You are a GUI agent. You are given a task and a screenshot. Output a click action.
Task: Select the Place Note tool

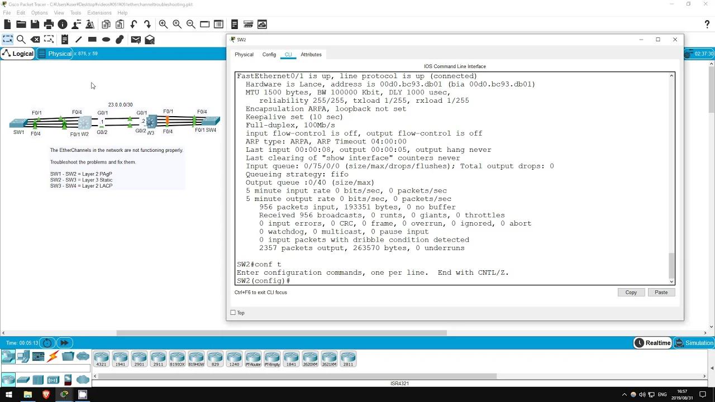click(x=64, y=39)
